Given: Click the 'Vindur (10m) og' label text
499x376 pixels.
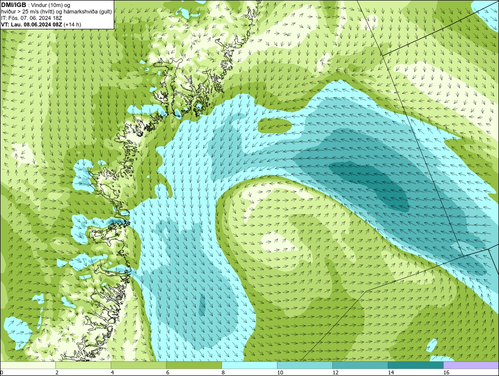Looking at the screenshot, I should tap(51, 5).
